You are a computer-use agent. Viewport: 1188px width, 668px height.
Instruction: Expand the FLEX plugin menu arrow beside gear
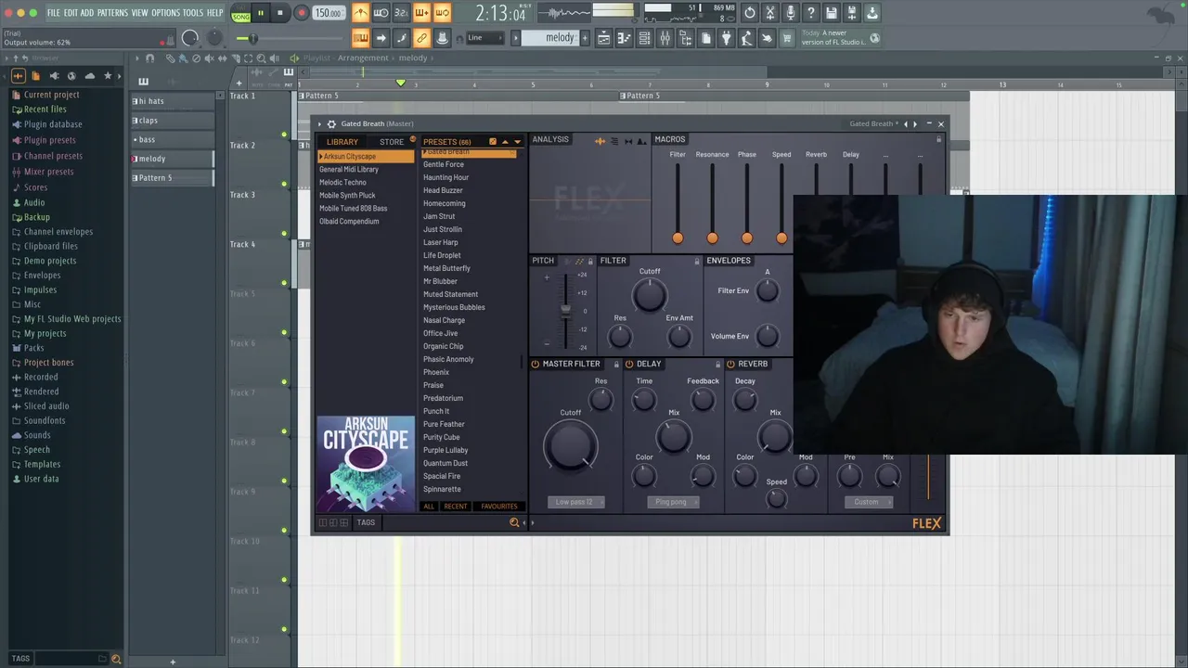pos(319,123)
